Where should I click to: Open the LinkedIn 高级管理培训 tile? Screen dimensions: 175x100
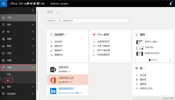click(68, 91)
